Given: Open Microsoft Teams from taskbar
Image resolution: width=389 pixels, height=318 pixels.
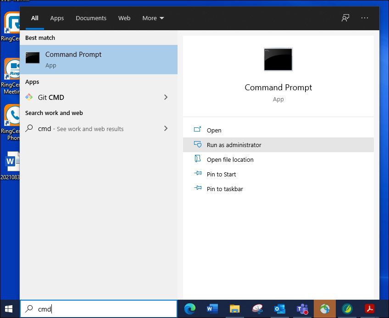Looking at the screenshot, I should click(x=302, y=309).
